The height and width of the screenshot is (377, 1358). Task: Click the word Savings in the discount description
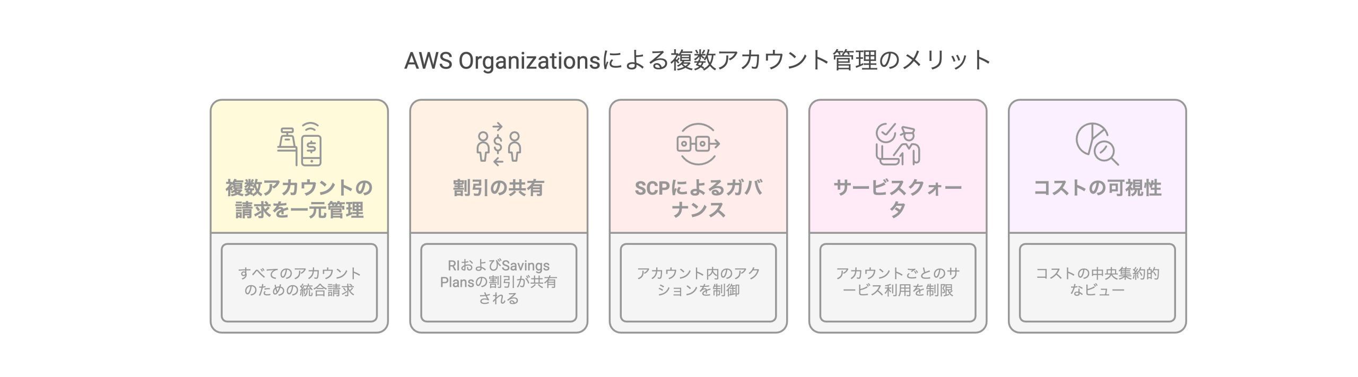(x=525, y=265)
